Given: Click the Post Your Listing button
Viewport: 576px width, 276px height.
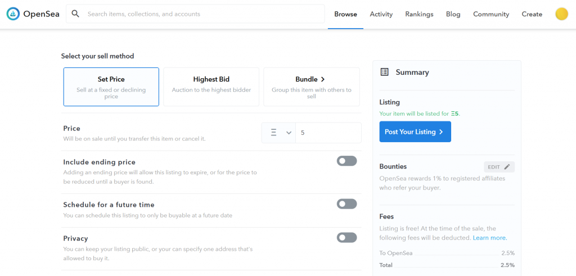Looking at the screenshot, I should pyautogui.click(x=415, y=132).
